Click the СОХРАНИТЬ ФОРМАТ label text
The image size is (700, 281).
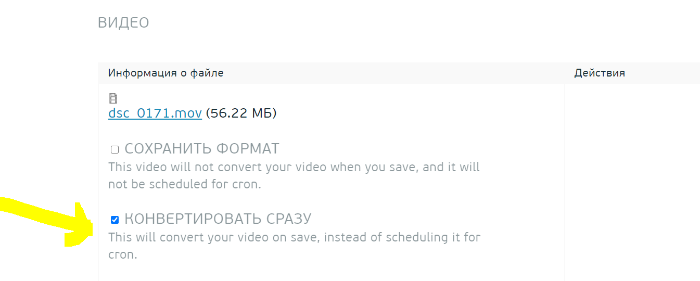pos(201,149)
